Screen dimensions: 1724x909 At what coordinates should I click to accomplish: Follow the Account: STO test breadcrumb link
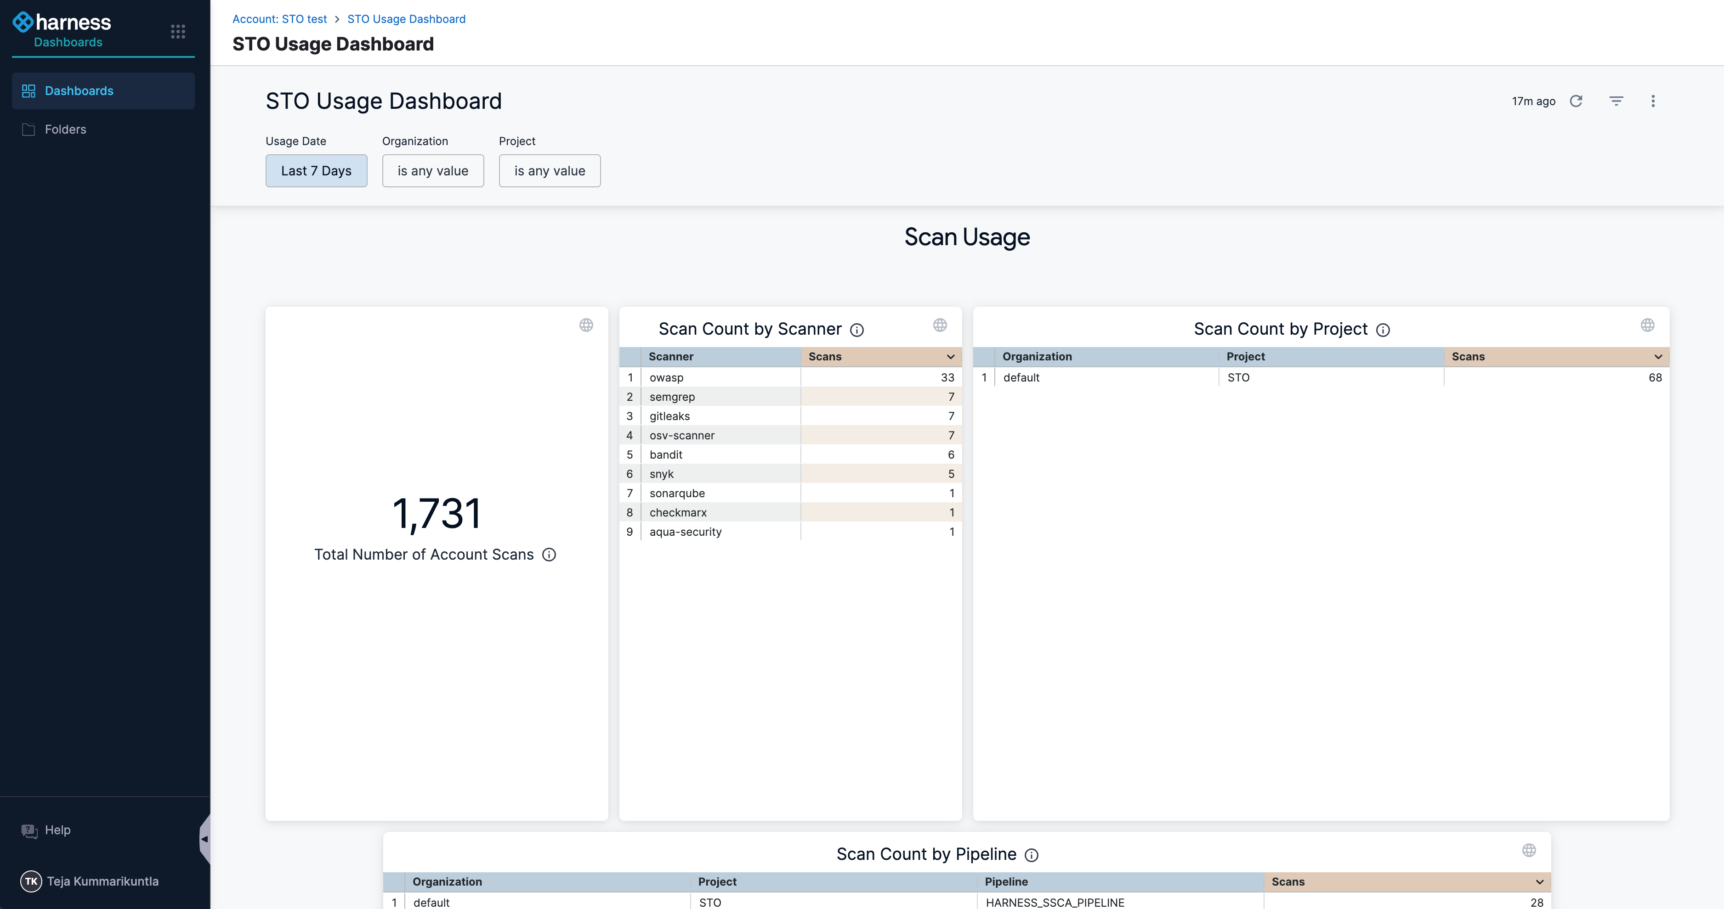tap(279, 19)
